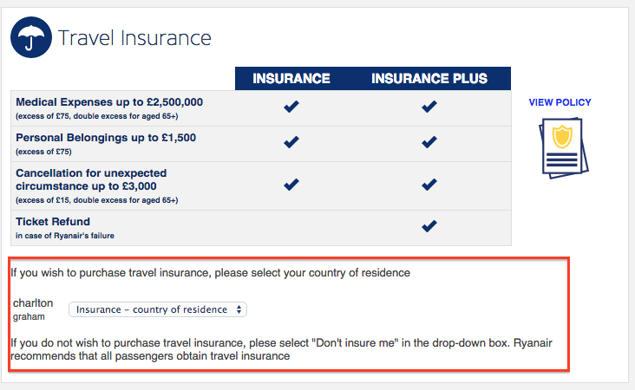Click the Travel Insurance heading text
This screenshot has height=390, width=635.
pos(134,38)
